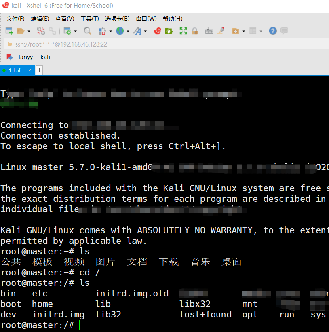Click '桌面' in the ls output
Image resolution: width=329 pixels, height=332 pixels.
click(x=232, y=262)
